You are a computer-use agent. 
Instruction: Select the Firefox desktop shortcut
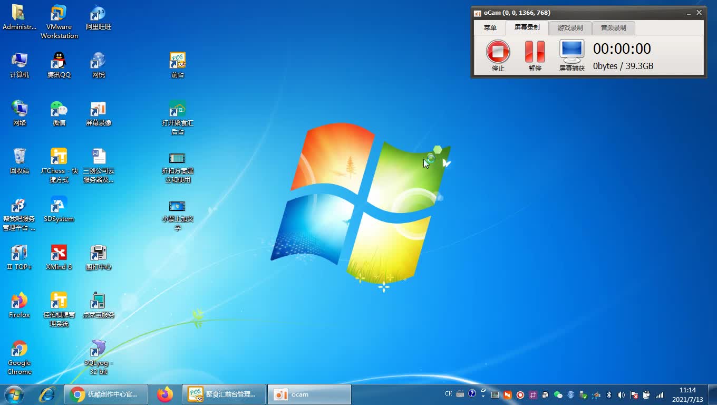[x=20, y=305]
